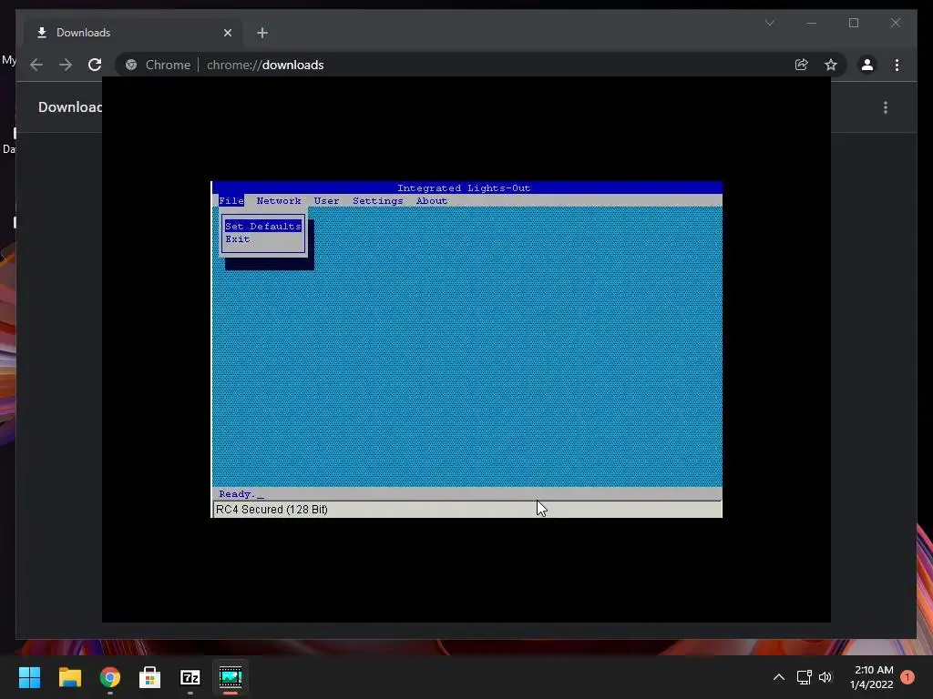Select Set Defaults from File menu
This screenshot has height=699, width=933.
pos(263,226)
